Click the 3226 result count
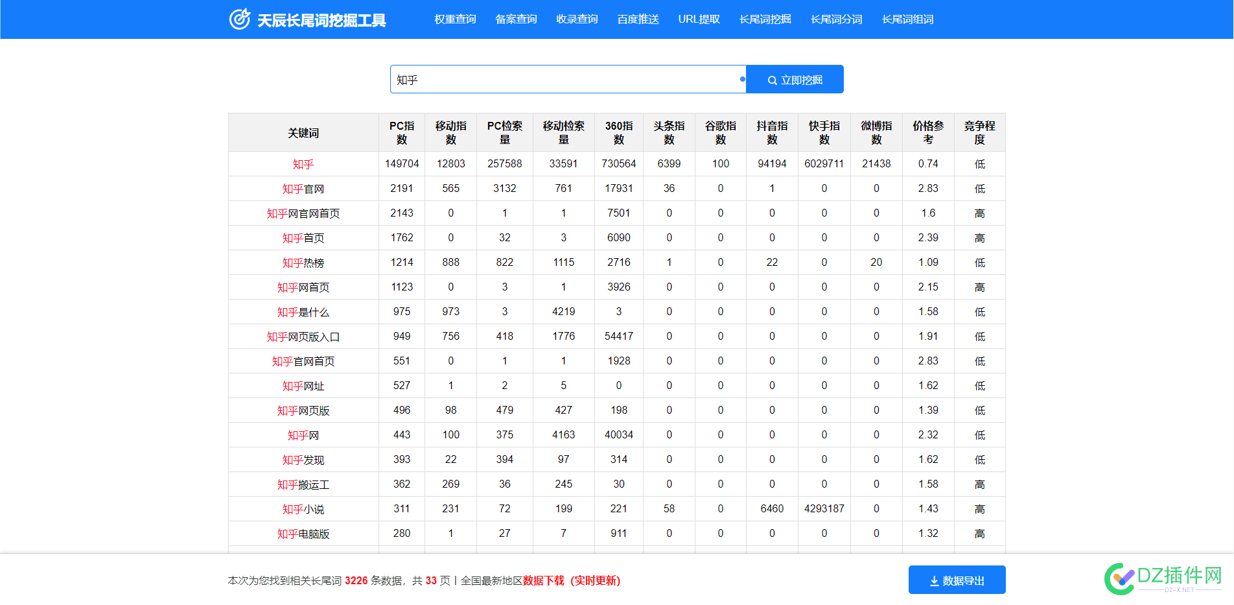Viewport: 1234px width, 605px height. pos(356,580)
